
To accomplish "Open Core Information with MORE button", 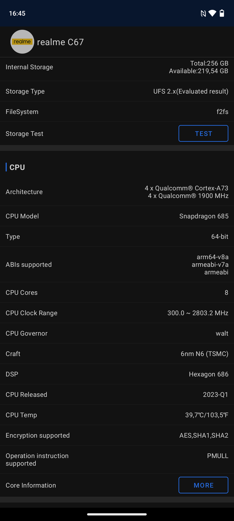I will pos(203,485).
